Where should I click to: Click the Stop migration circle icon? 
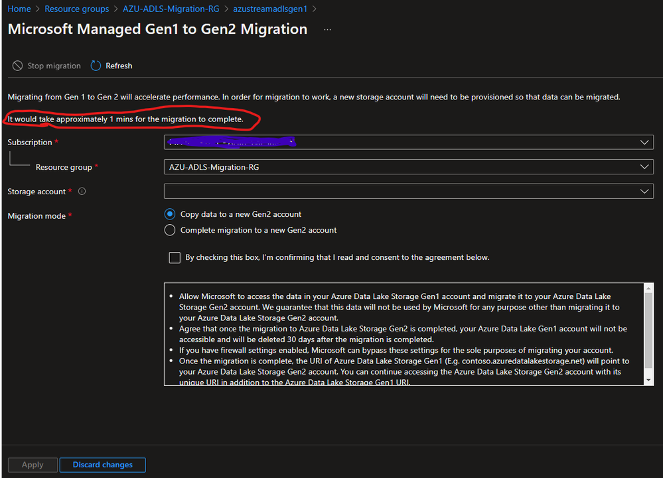coord(17,66)
